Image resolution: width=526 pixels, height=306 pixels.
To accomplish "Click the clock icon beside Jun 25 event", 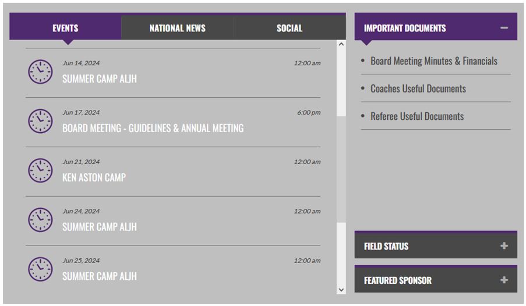I will [x=40, y=269].
